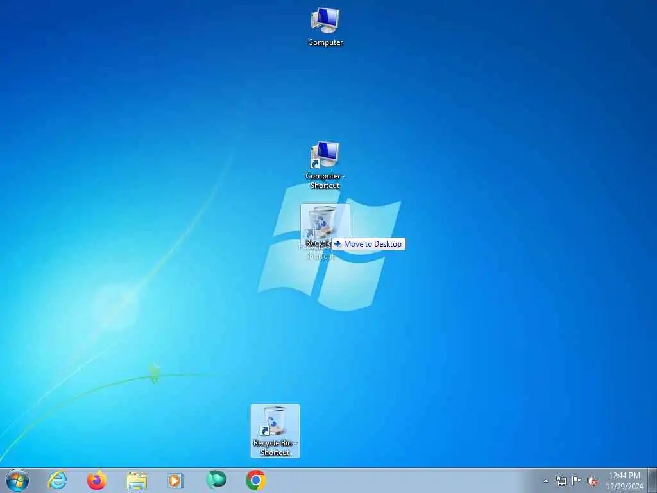Click the muted volume speaker icon
This screenshot has width=657, height=493.
pos(592,481)
